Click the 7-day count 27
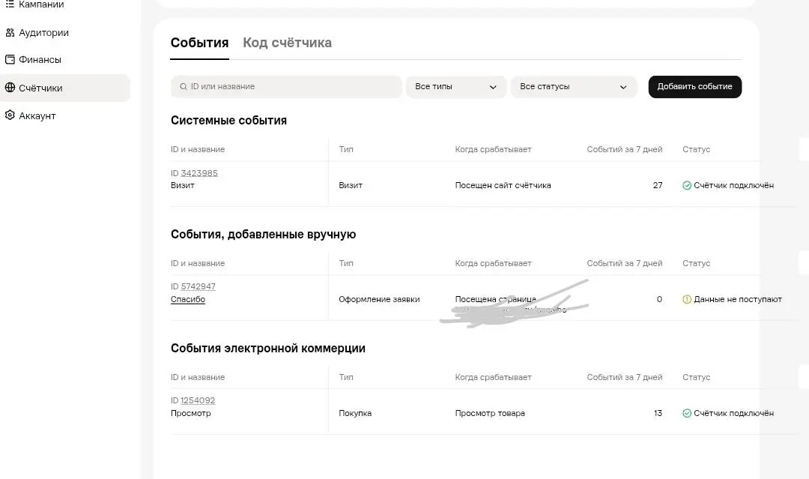Viewport: 809px width, 479px height. coord(658,185)
